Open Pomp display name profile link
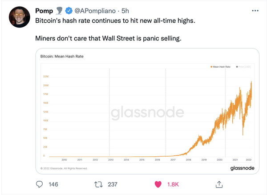 [x=44, y=11]
